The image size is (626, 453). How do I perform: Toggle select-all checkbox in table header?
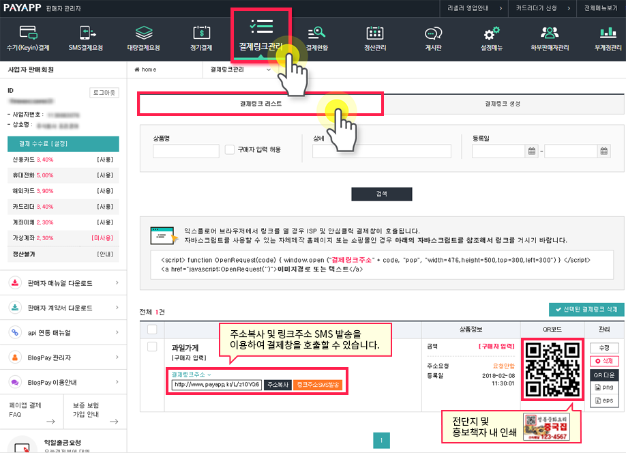[x=152, y=330]
